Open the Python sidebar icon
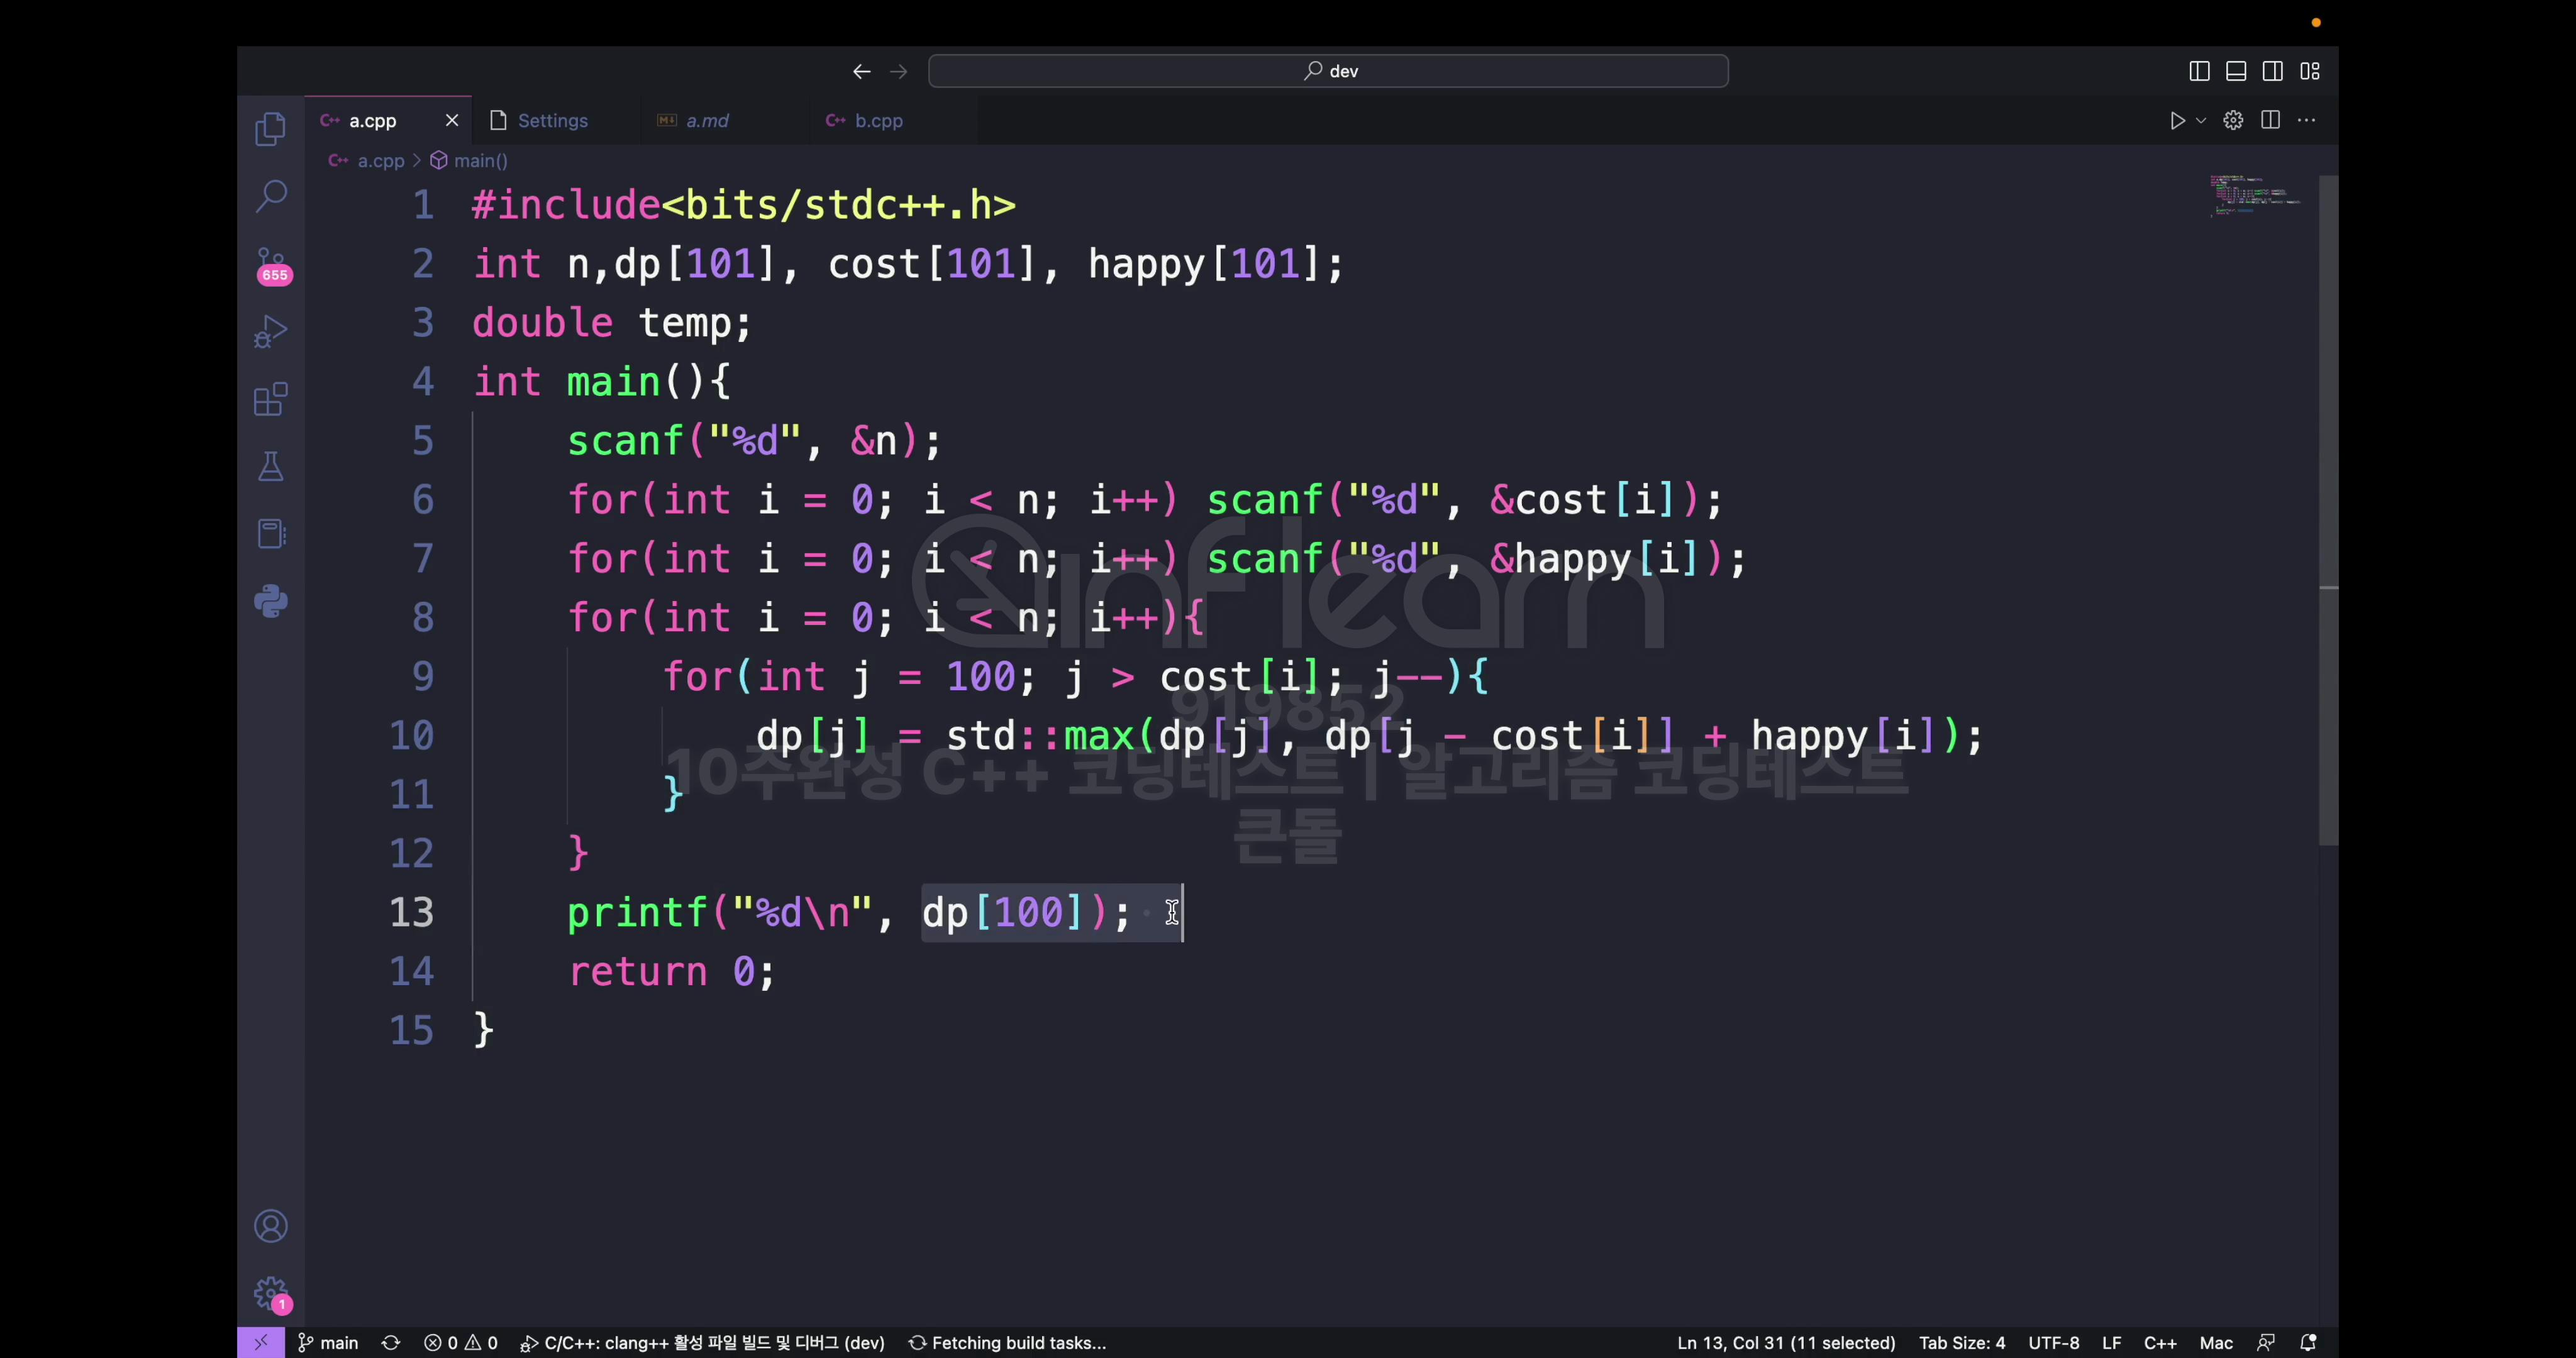Screen dimensions: 2576x1358 point(270,601)
